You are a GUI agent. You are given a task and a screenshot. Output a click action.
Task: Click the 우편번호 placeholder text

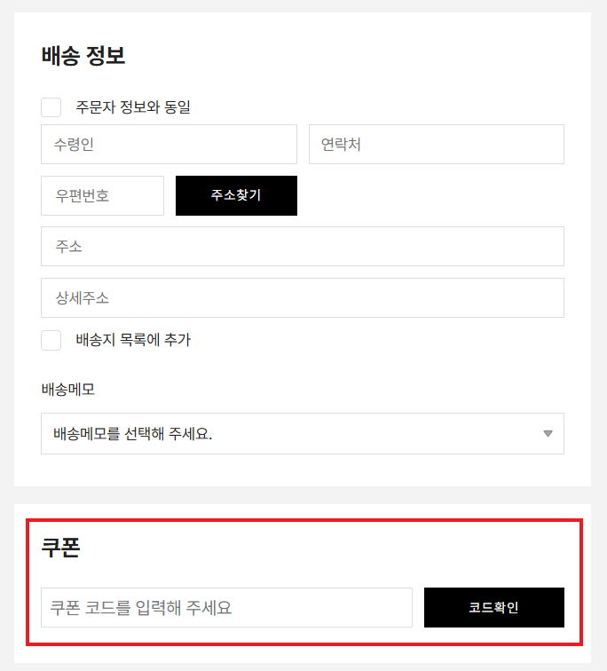(x=83, y=196)
